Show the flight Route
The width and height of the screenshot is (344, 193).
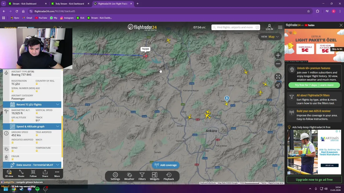click(21, 173)
